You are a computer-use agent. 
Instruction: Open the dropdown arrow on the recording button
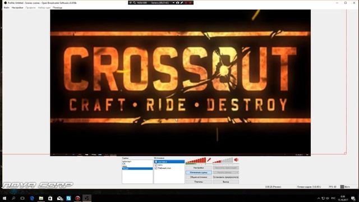(x=237, y=172)
